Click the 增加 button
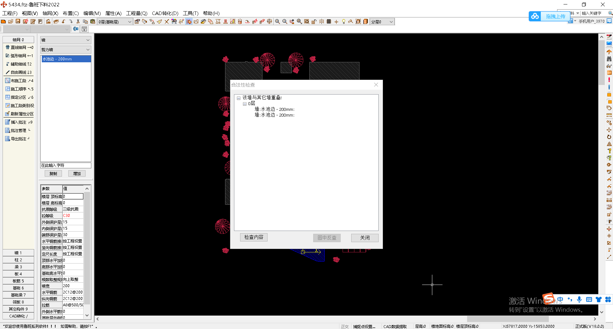This screenshot has width=613, height=329. [77, 173]
